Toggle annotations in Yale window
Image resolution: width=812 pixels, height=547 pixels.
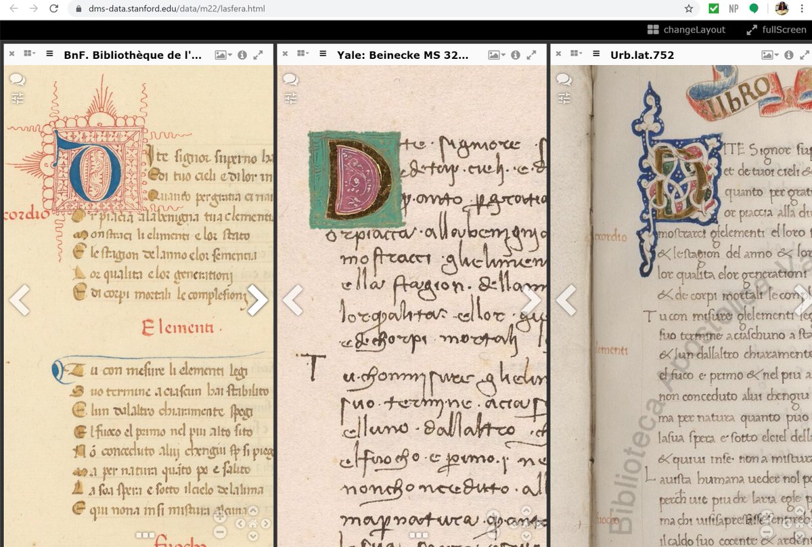(290, 79)
